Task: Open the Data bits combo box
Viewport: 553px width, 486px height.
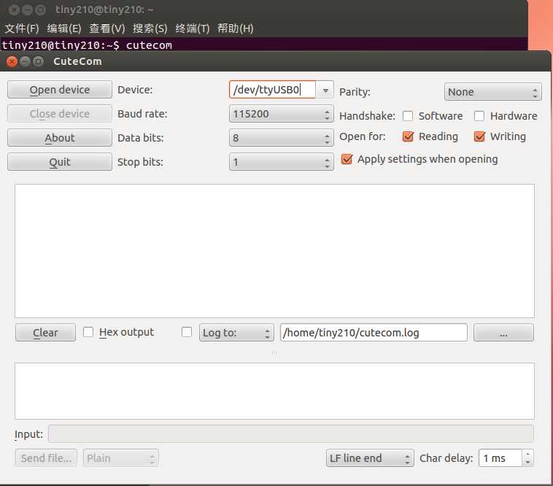Action: pos(281,138)
